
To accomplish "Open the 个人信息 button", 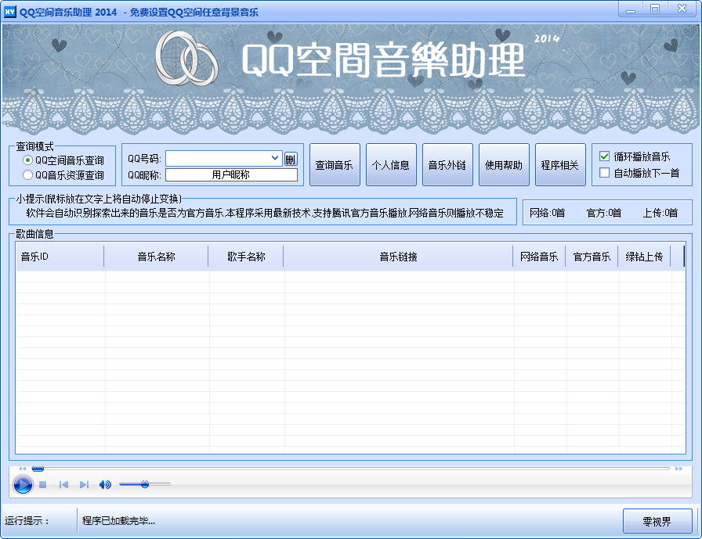I will point(391,165).
